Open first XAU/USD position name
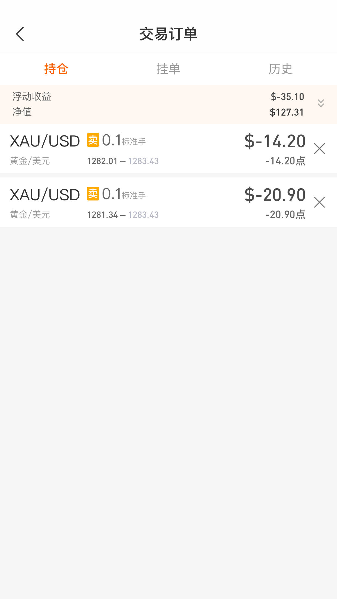Screen dimensions: 337x599 (x=45, y=141)
